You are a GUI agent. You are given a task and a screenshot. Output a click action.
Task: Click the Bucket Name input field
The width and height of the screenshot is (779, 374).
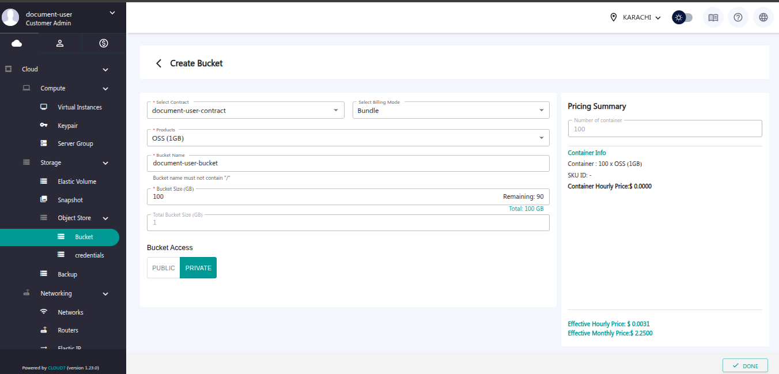(x=348, y=164)
